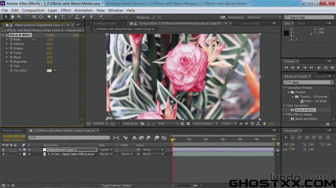Click Reset for Black & White effect
Image resolution: width=336 pixels, height=188 pixels.
click(x=50, y=35)
